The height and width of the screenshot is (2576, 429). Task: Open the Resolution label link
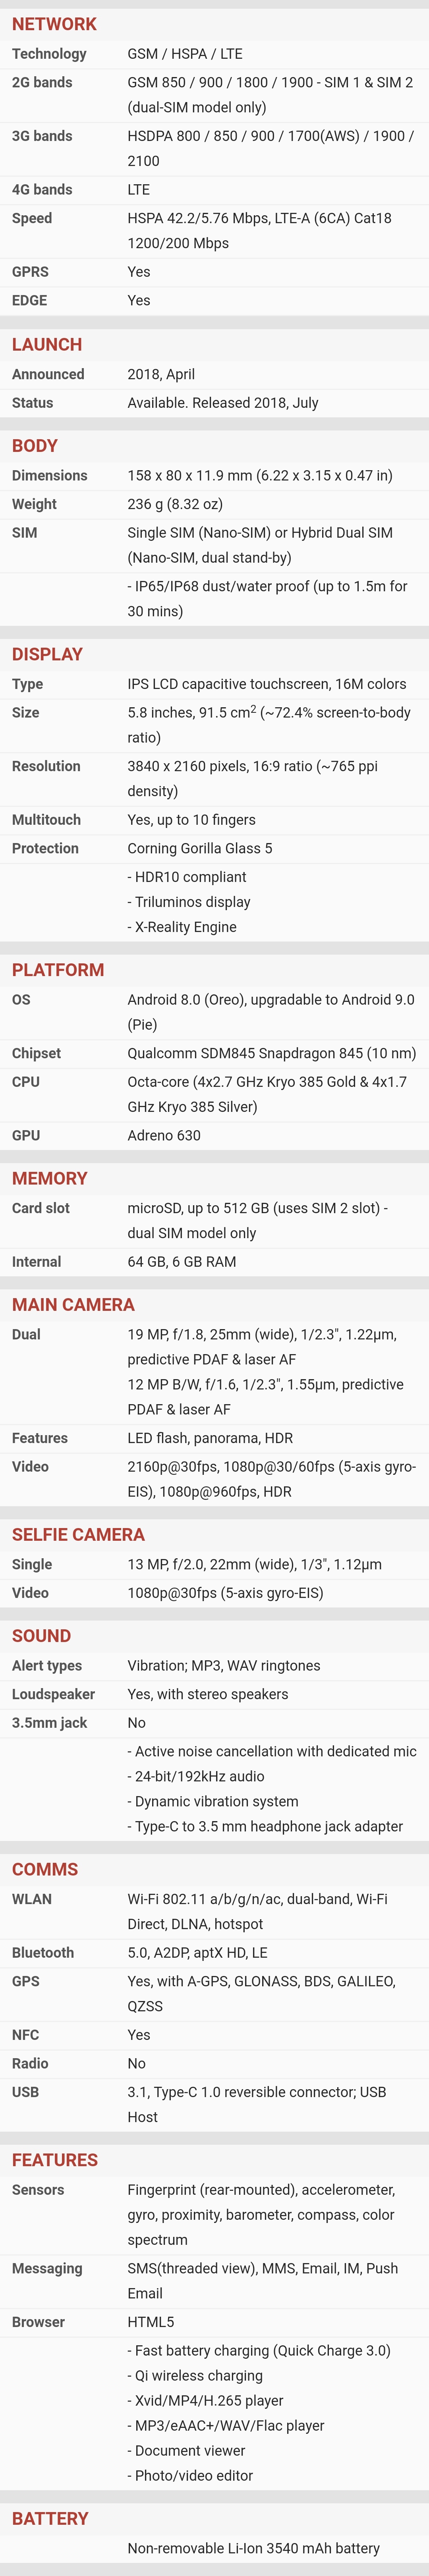click(46, 766)
